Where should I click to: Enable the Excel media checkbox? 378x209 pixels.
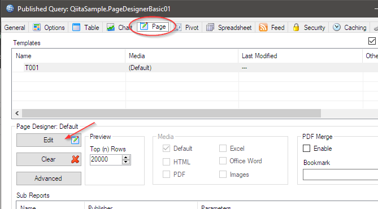tap(223, 148)
